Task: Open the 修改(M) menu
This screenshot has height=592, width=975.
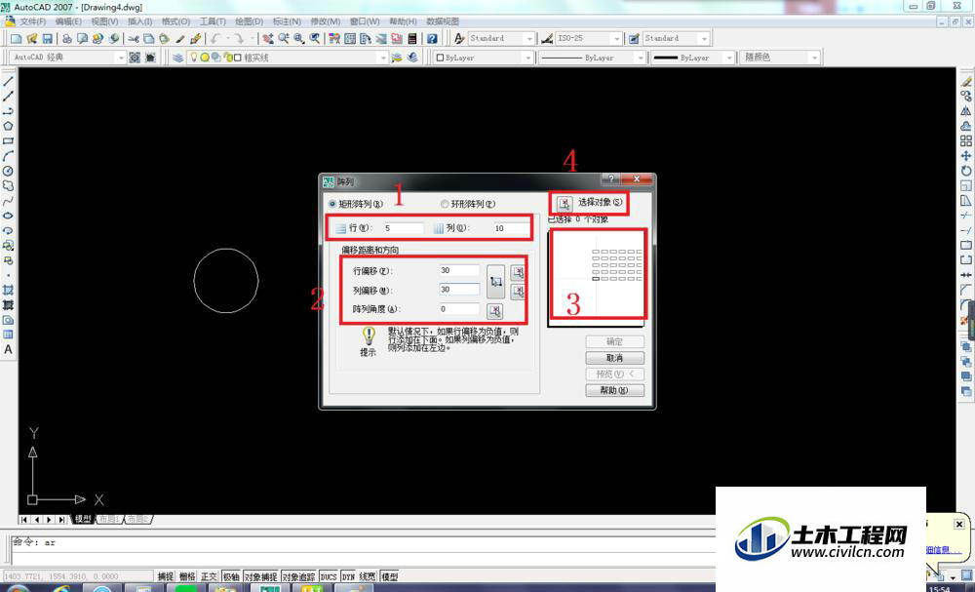Action: [326, 21]
